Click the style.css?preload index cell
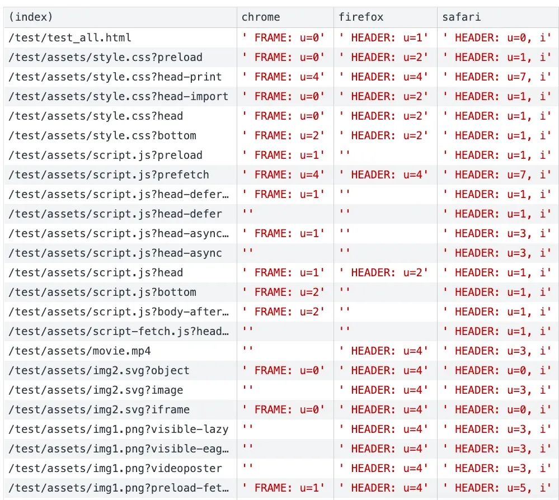This screenshot has width=559, height=500. (x=105, y=57)
